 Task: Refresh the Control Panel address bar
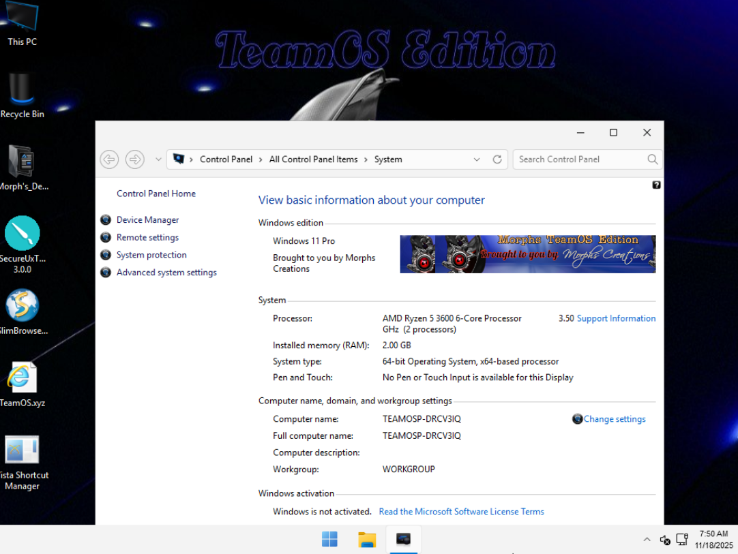point(497,159)
